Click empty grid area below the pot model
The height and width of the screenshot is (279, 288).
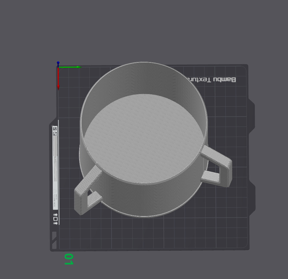[x=150, y=233]
